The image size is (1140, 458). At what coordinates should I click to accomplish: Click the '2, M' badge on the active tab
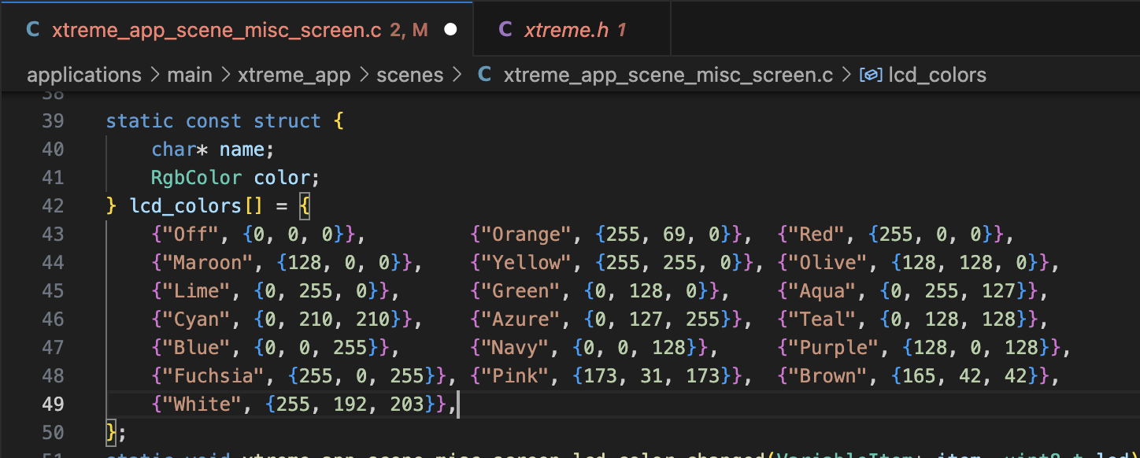pyautogui.click(x=415, y=29)
